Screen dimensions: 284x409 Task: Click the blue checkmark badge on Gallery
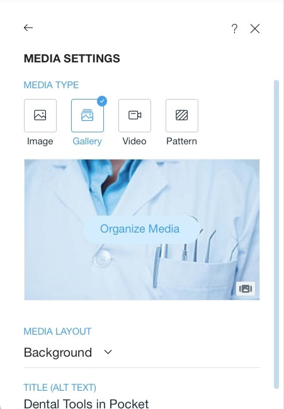[102, 101]
